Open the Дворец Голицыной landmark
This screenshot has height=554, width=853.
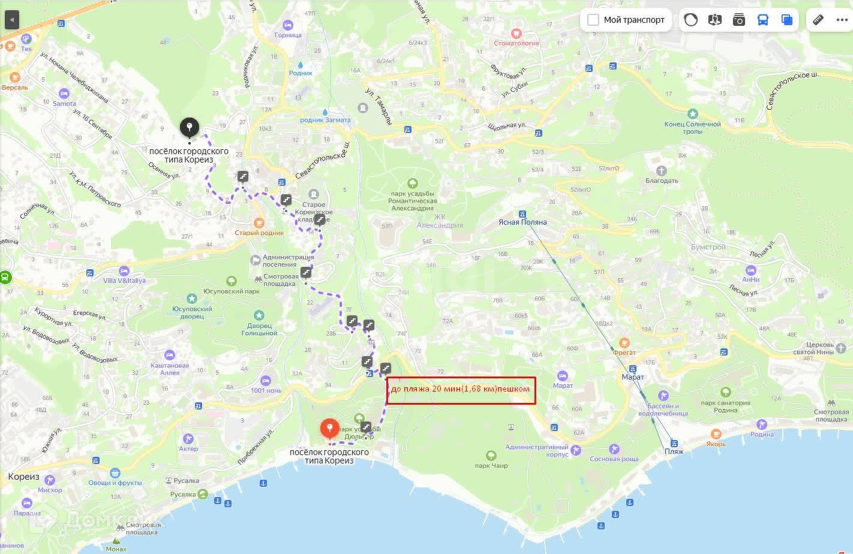(259, 323)
